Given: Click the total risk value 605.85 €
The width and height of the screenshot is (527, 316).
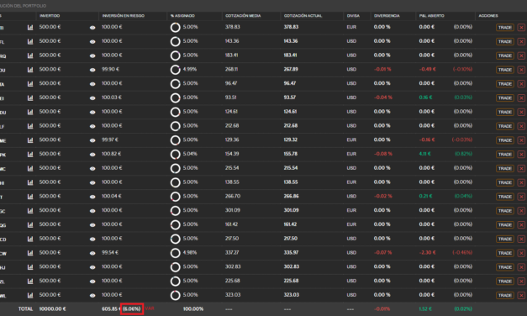Looking at the screenshot, I should [x=111, y=309].
